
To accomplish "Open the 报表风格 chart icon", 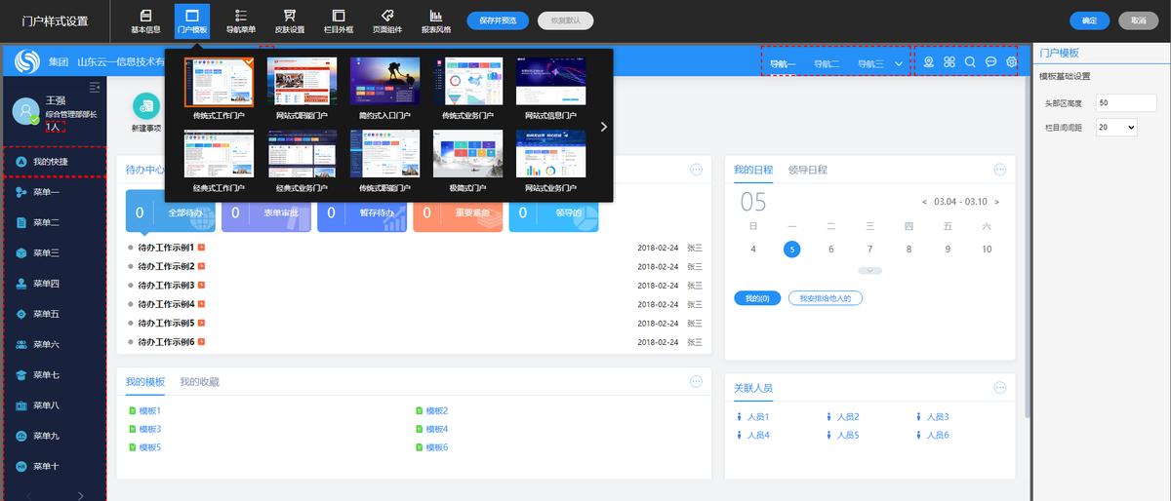I will [435, 17].
